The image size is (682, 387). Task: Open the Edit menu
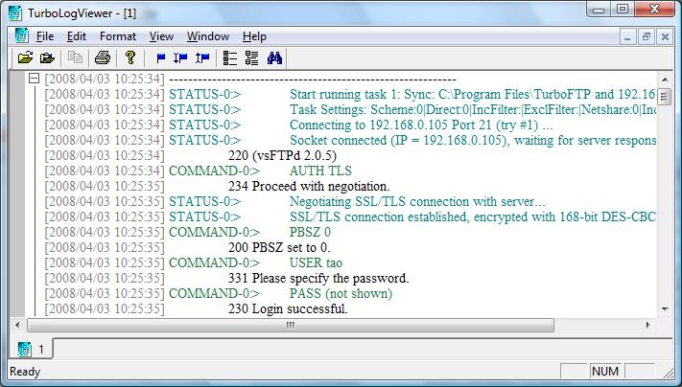click(x=77, y=36)
